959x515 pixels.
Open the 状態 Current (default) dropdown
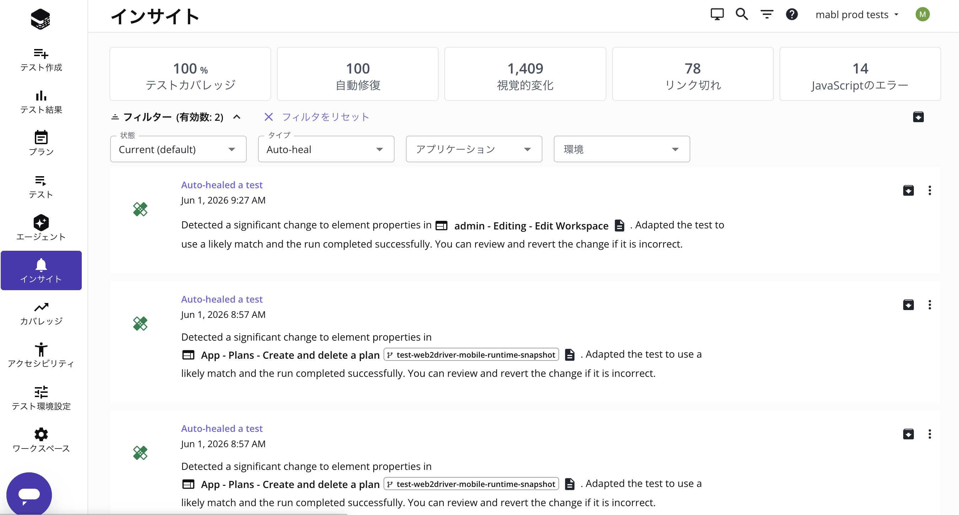178,149
